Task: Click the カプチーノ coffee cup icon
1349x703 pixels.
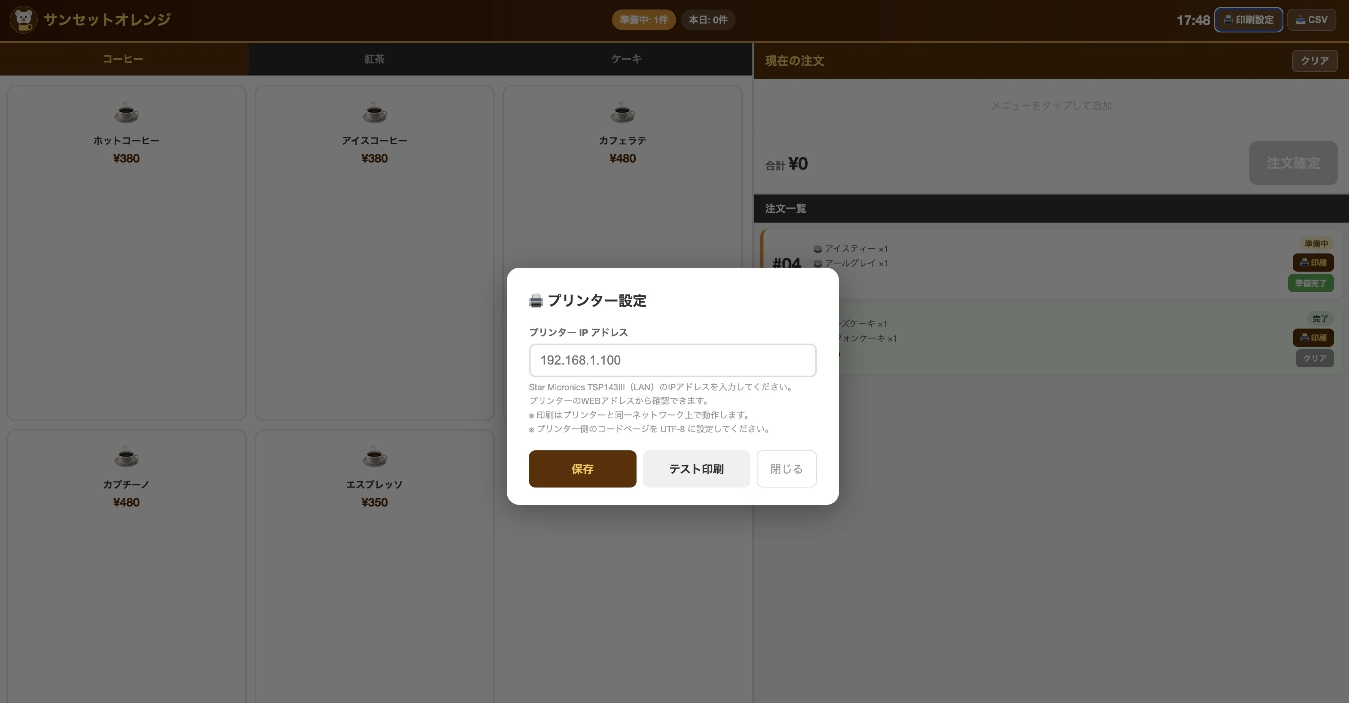Action: 126,456
